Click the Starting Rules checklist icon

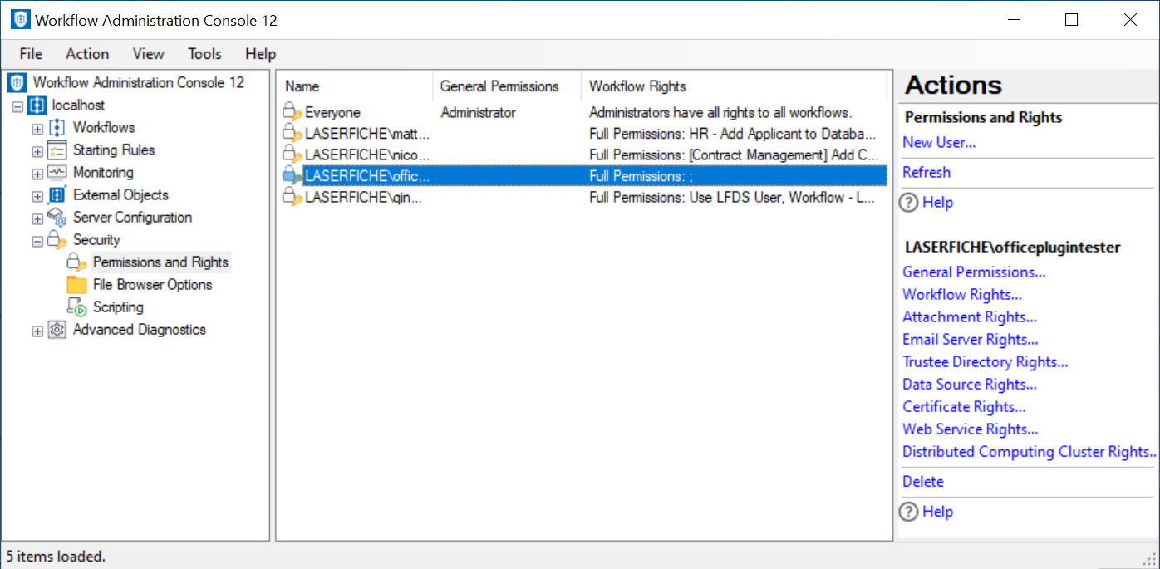(57, 150)
